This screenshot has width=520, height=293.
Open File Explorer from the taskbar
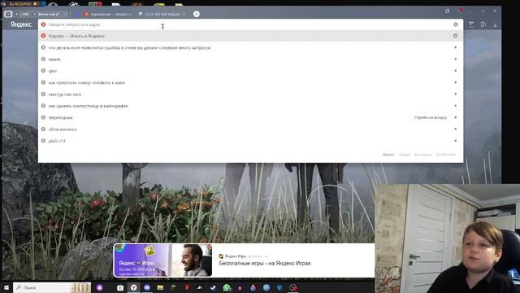160,287
